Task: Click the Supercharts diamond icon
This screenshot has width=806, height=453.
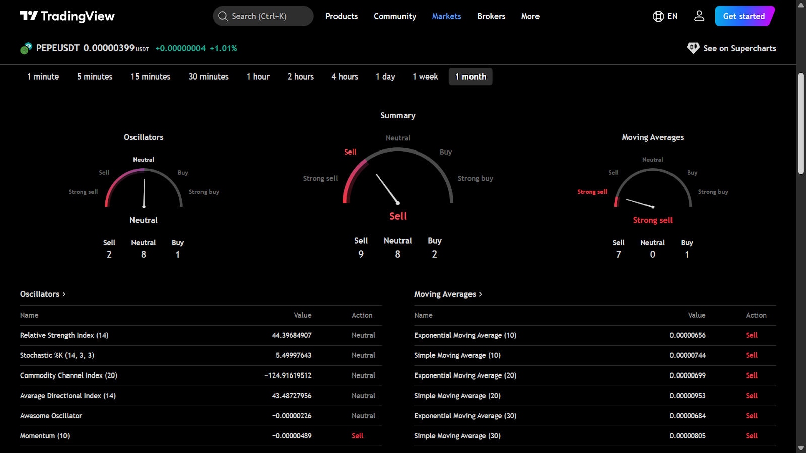Action: click(x=693, y=48)
